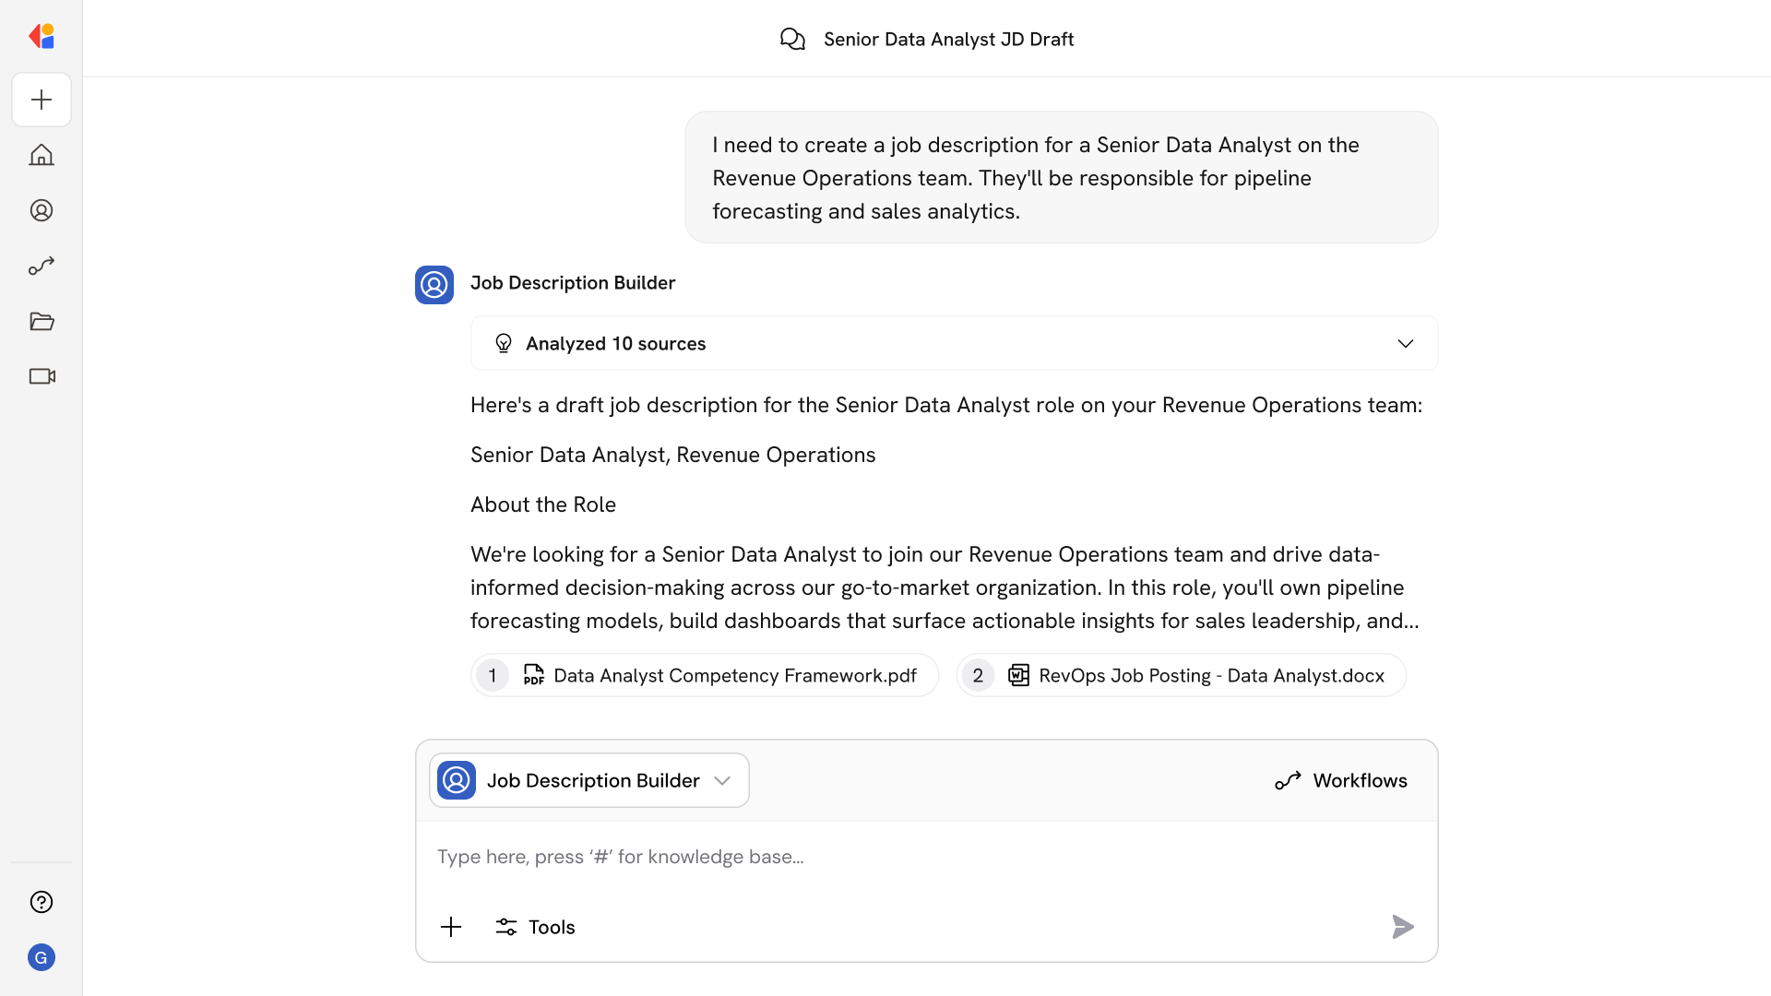Open the agents profile icon in sidebar
The height and width of the screenshot is (996, 1771).
[x=42, y=210]
